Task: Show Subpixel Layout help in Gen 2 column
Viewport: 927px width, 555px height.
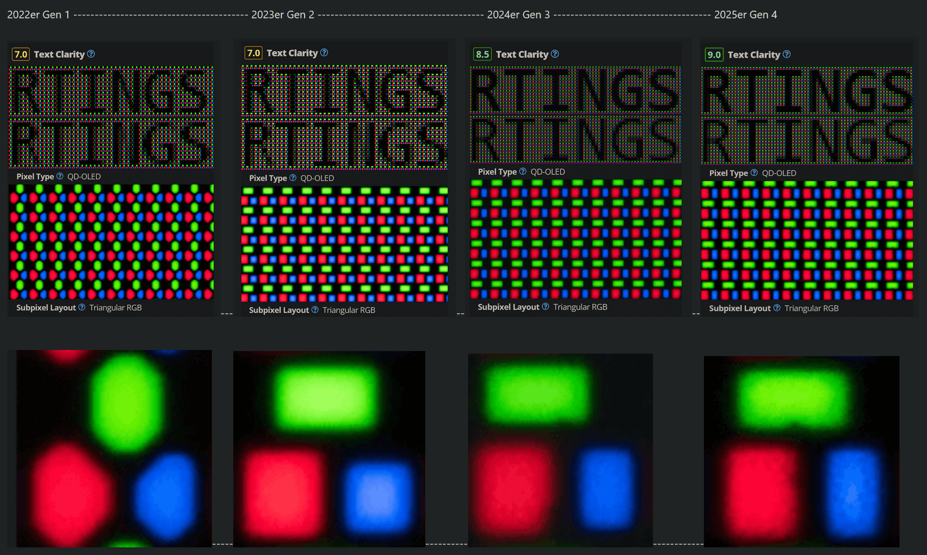Action: (315, 310)
